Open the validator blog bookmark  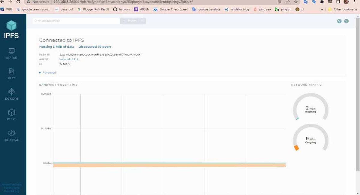237,9
